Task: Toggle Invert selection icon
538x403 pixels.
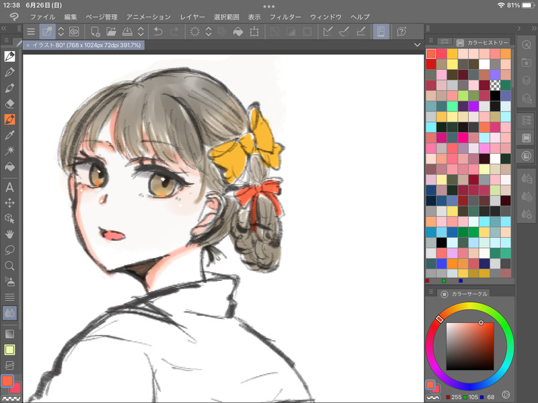Action: (x=291, y=32)
